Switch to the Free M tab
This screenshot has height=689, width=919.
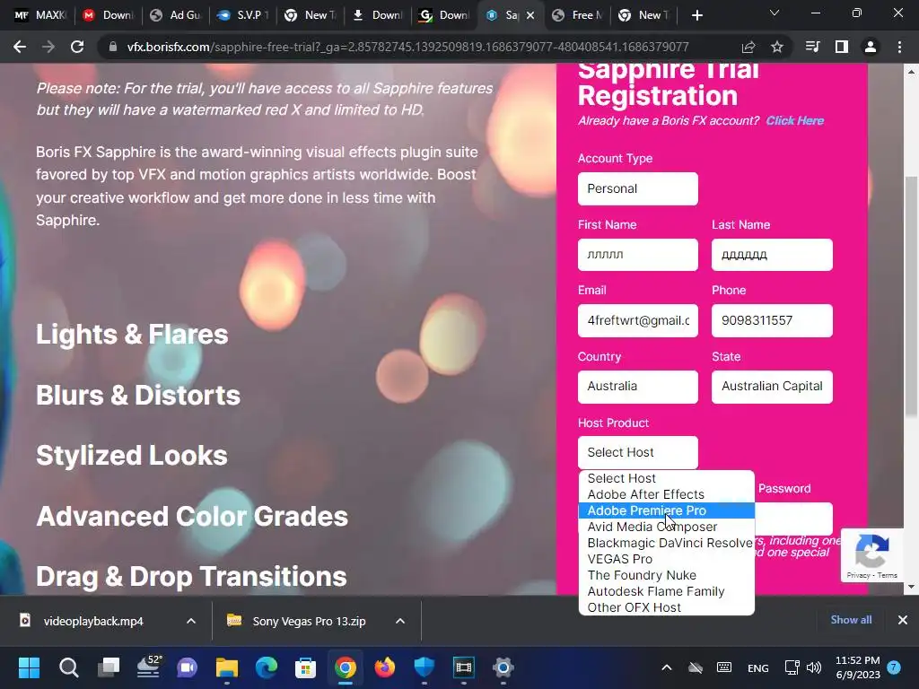point(577,15)
